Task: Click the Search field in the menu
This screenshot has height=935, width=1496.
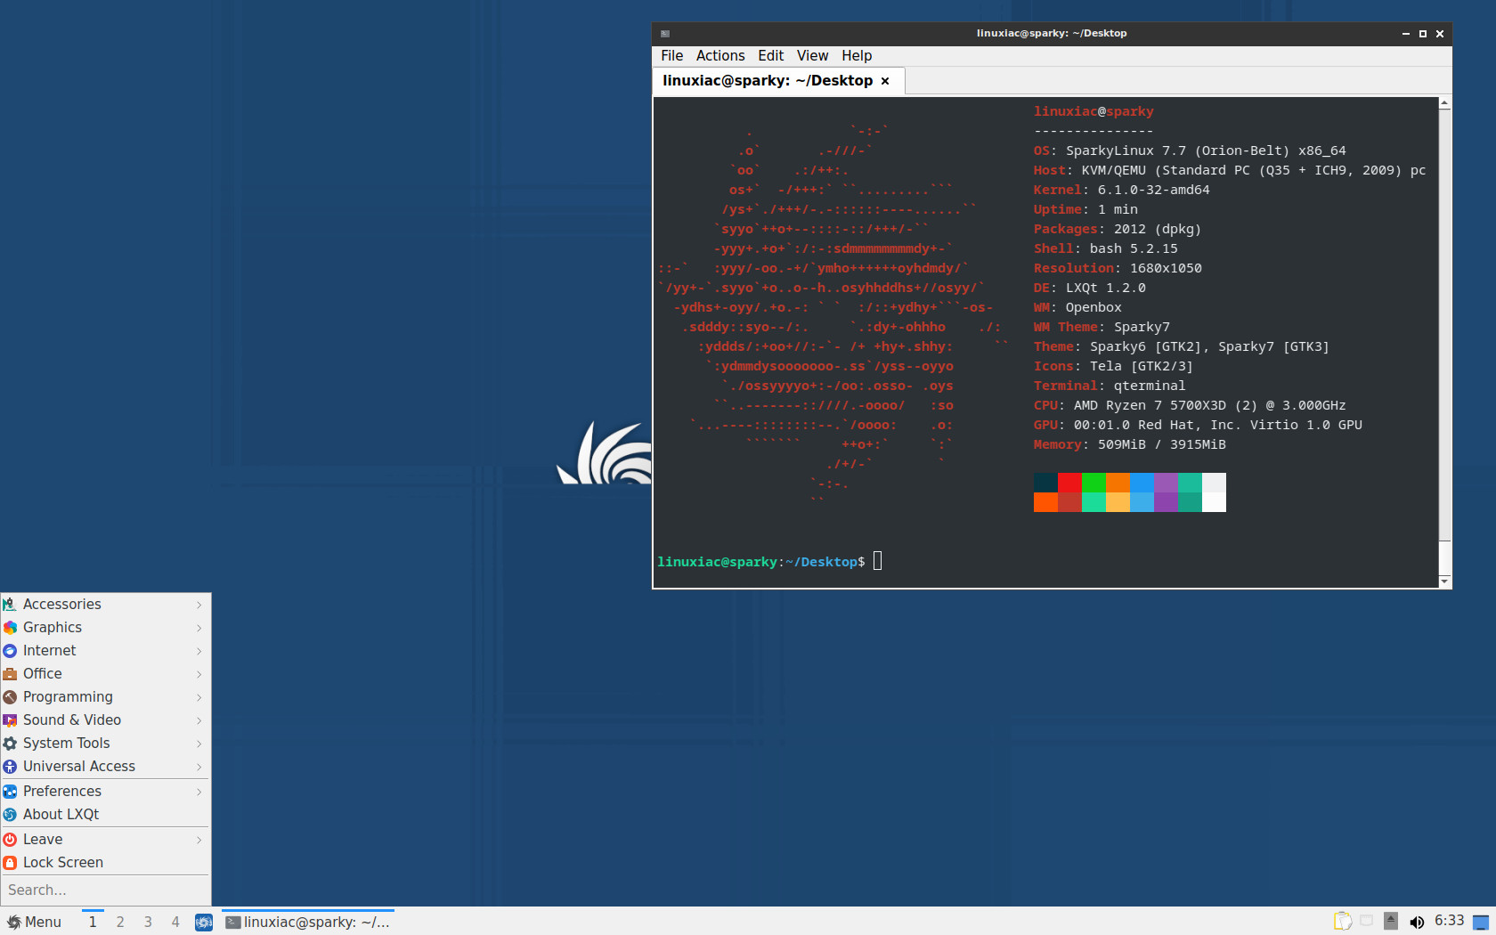Action: [105, 890]
